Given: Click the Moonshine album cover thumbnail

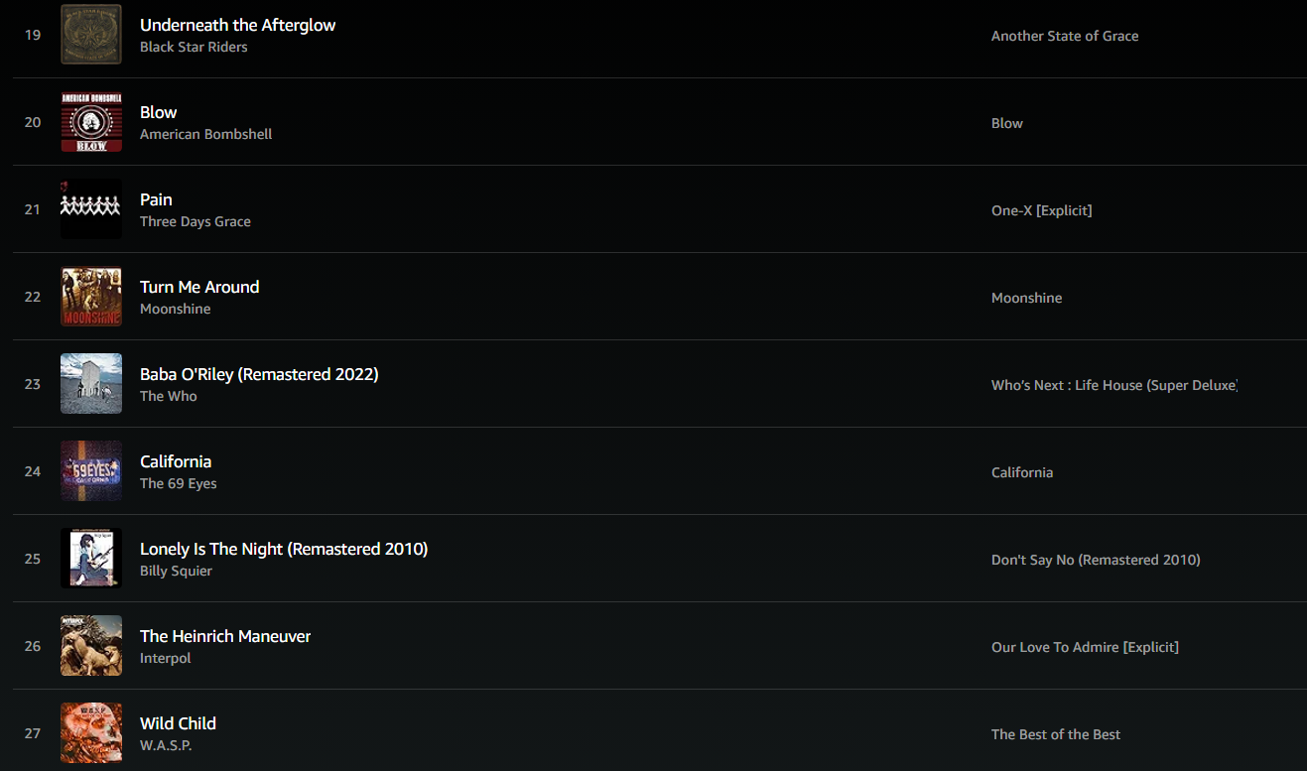Looking at the screenshot, I should 91,296.
